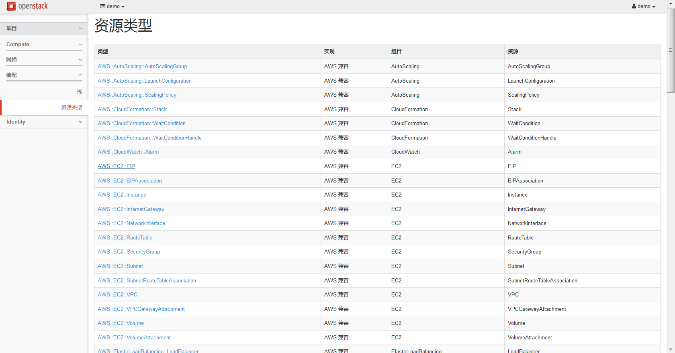
Task: Select the WaitConditionHandle resource cell
Action: [582, 138]
